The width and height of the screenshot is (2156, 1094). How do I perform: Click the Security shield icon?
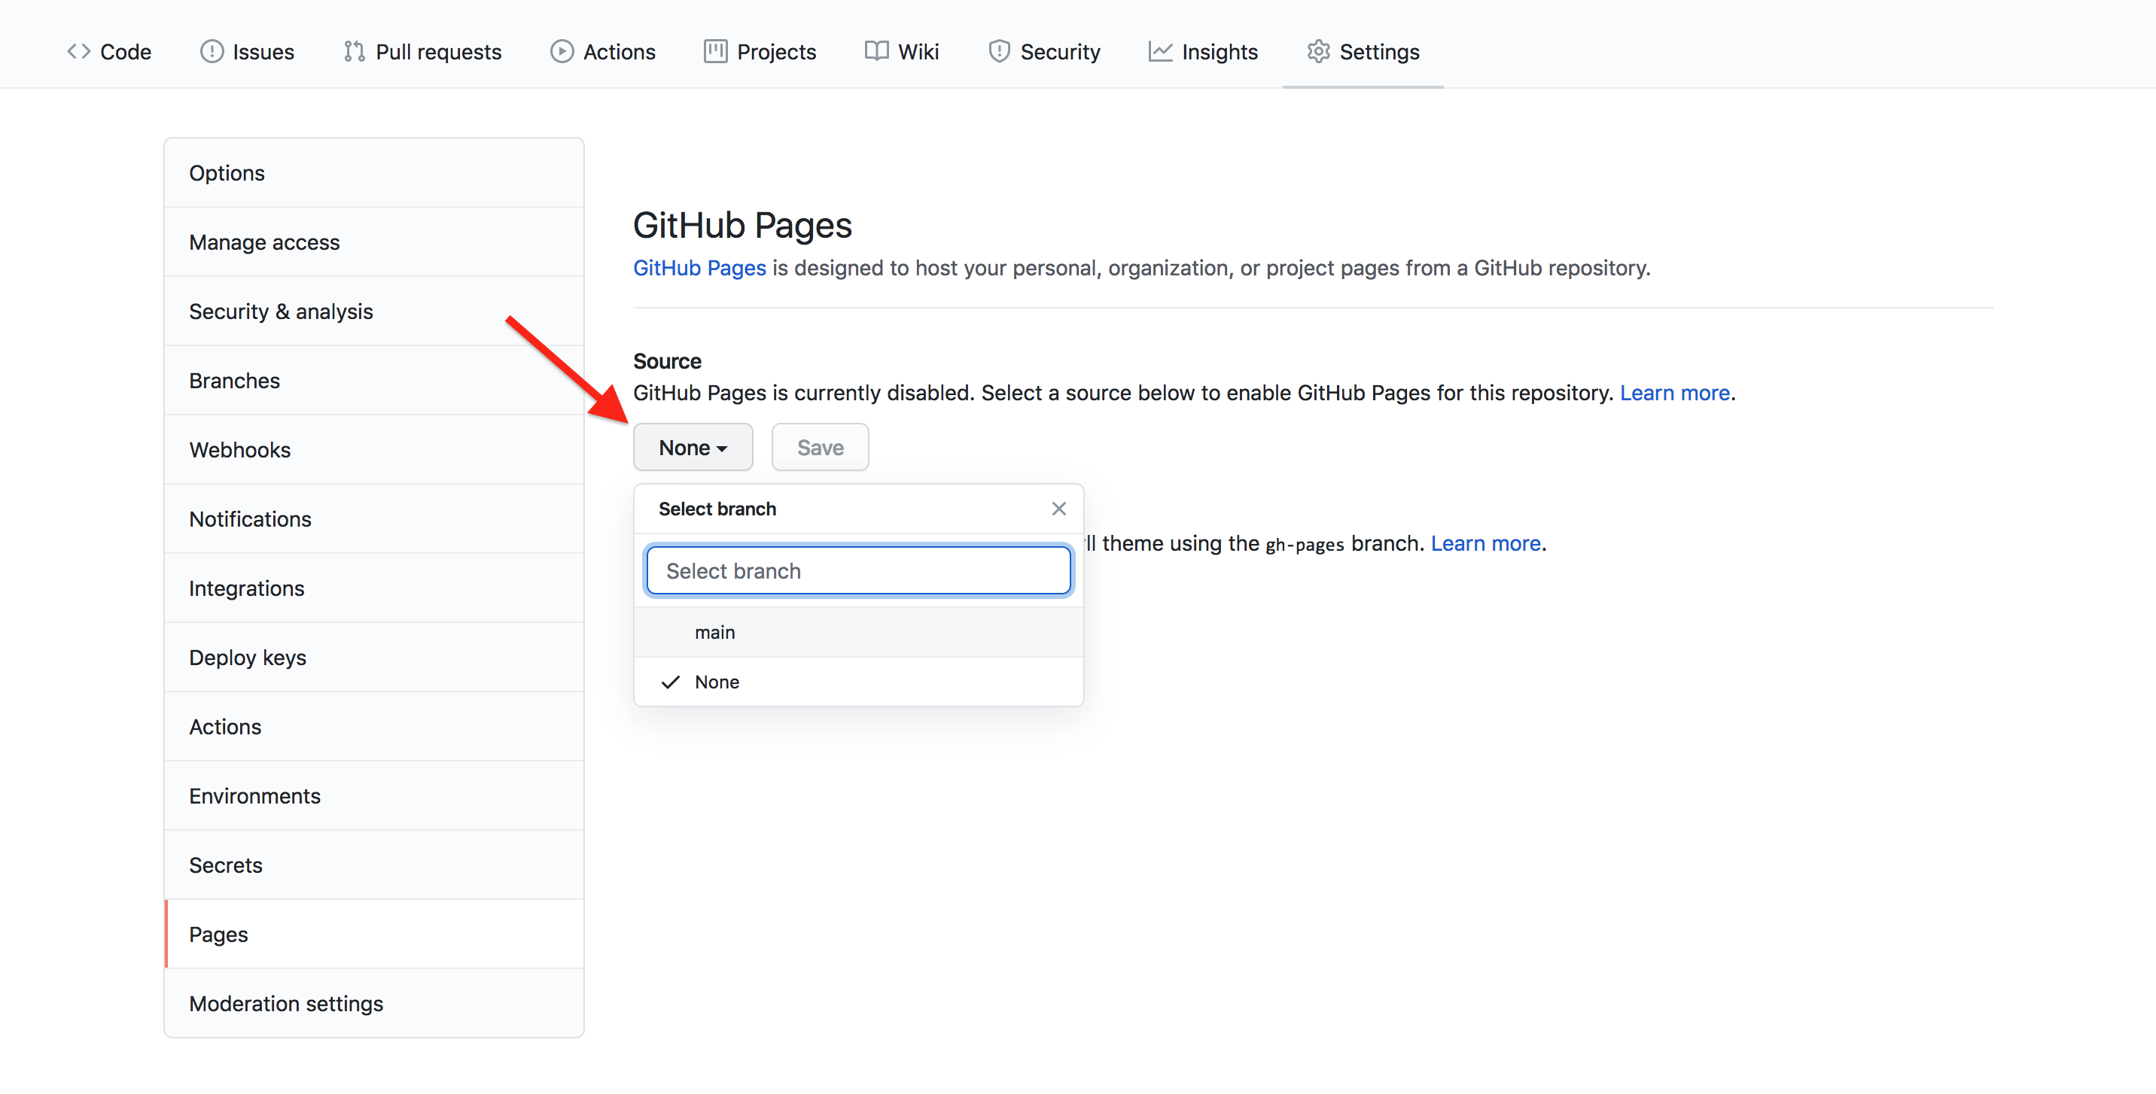point(999,51)
